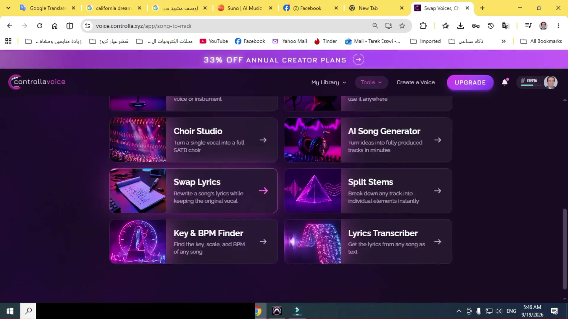Expand the My Library dropdown

(328, 82)
